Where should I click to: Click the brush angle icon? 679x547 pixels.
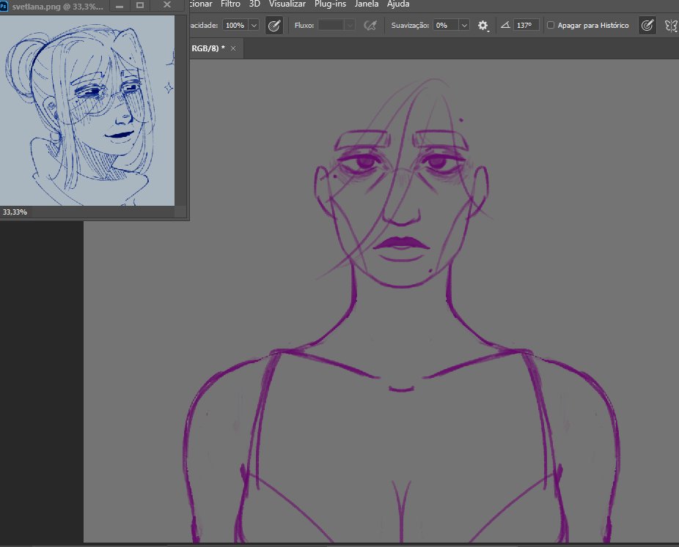[x=505, y=25]
